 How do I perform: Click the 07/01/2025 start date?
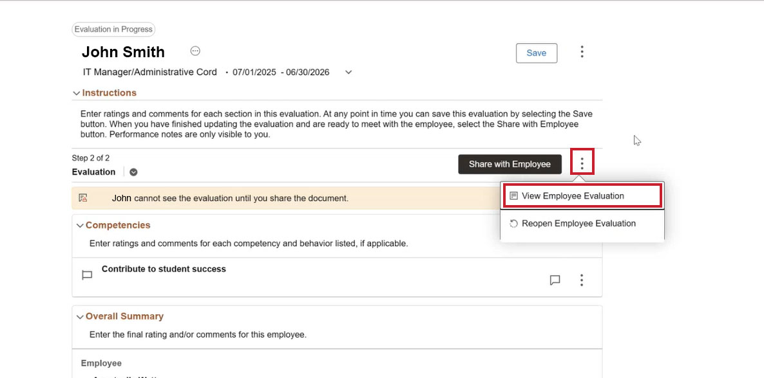tap(254, 73)
